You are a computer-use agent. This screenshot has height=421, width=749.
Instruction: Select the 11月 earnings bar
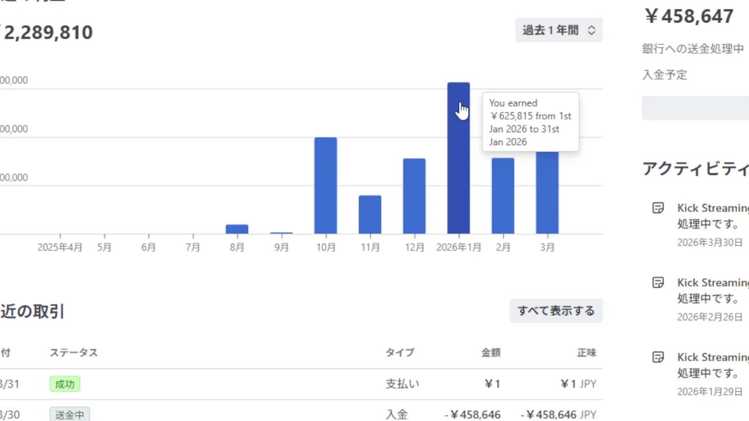click(x=370, y=215)
